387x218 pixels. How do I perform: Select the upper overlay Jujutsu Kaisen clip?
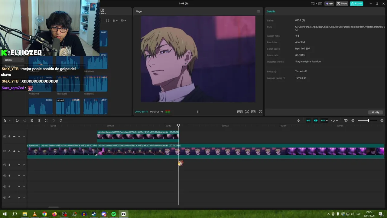(x=138, y=136)
